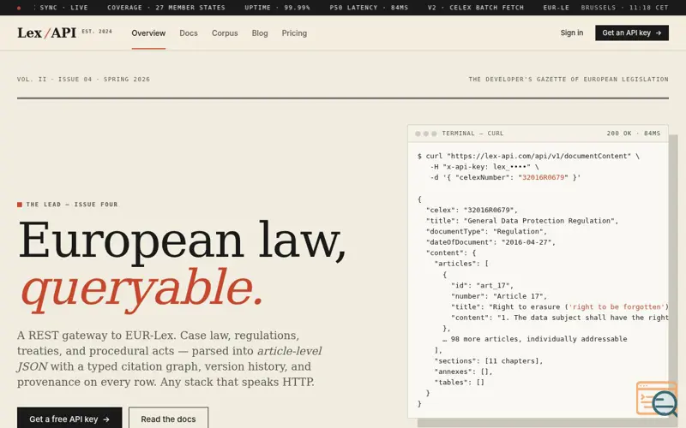Click the "EUR-LE" ticker fragment
This screenshot has height=428, width=686.
click(x=556, y=8)
